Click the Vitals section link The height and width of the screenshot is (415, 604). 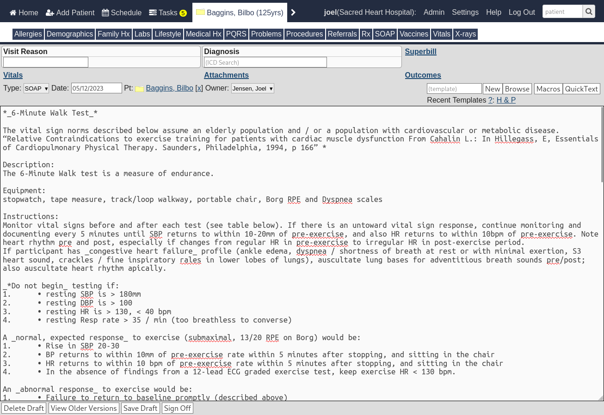point(13,75)
